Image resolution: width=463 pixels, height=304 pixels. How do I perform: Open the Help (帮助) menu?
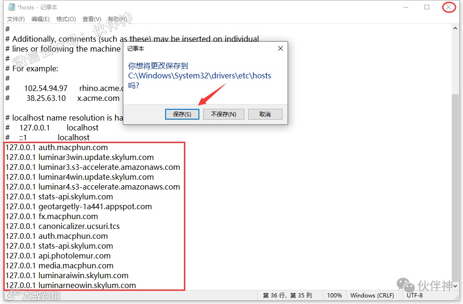tap(117, 19)
